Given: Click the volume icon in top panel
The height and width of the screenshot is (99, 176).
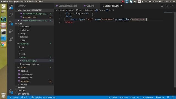Looking at the screenshot, I should [x=160, y=1].
